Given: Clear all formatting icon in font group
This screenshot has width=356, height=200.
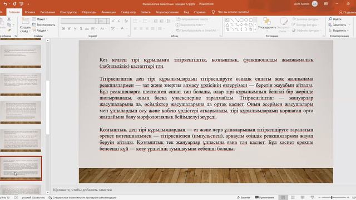Looking at the screenshot, I should tap(126, 21).
